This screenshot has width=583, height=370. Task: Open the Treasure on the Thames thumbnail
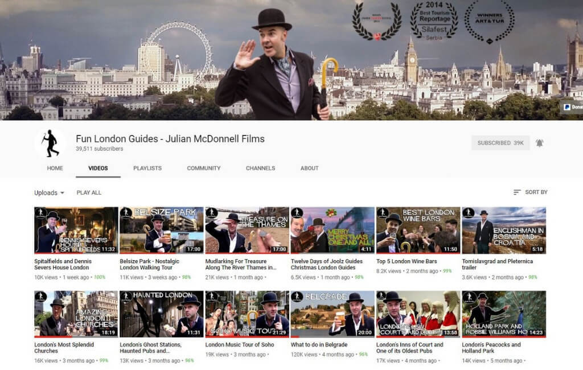coord(247,230)
